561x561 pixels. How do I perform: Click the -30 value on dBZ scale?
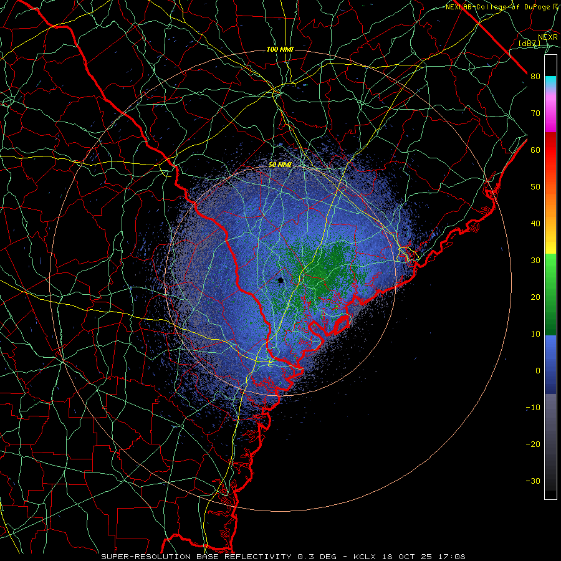coord(533,481)
